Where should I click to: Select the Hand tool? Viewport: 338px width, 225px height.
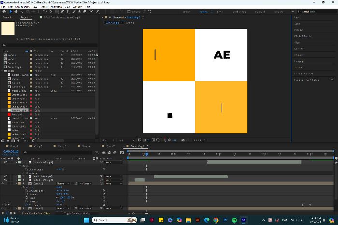(x=16, y=12)
